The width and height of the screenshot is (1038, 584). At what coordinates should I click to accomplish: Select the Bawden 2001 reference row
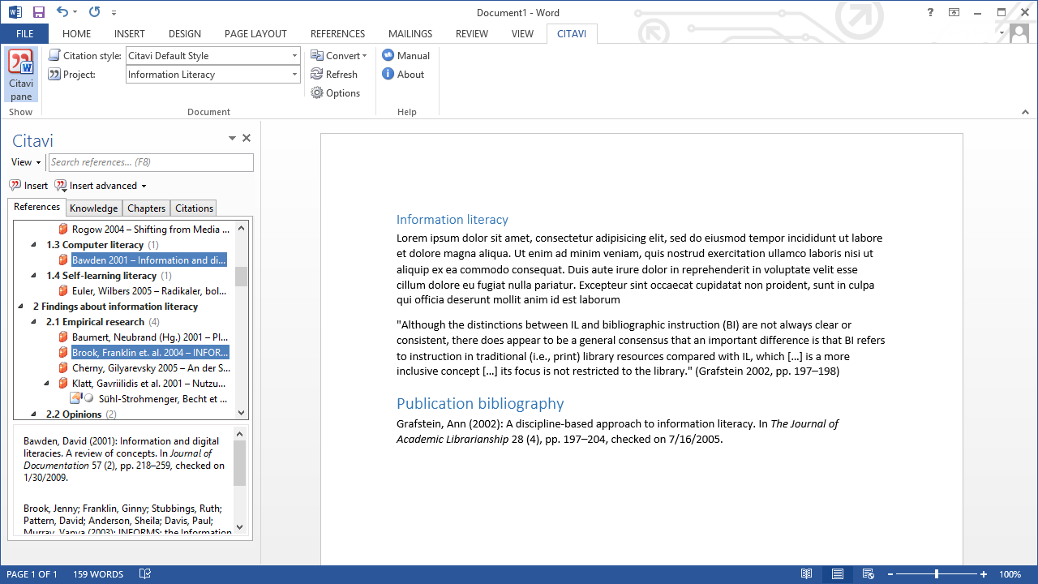149,260
